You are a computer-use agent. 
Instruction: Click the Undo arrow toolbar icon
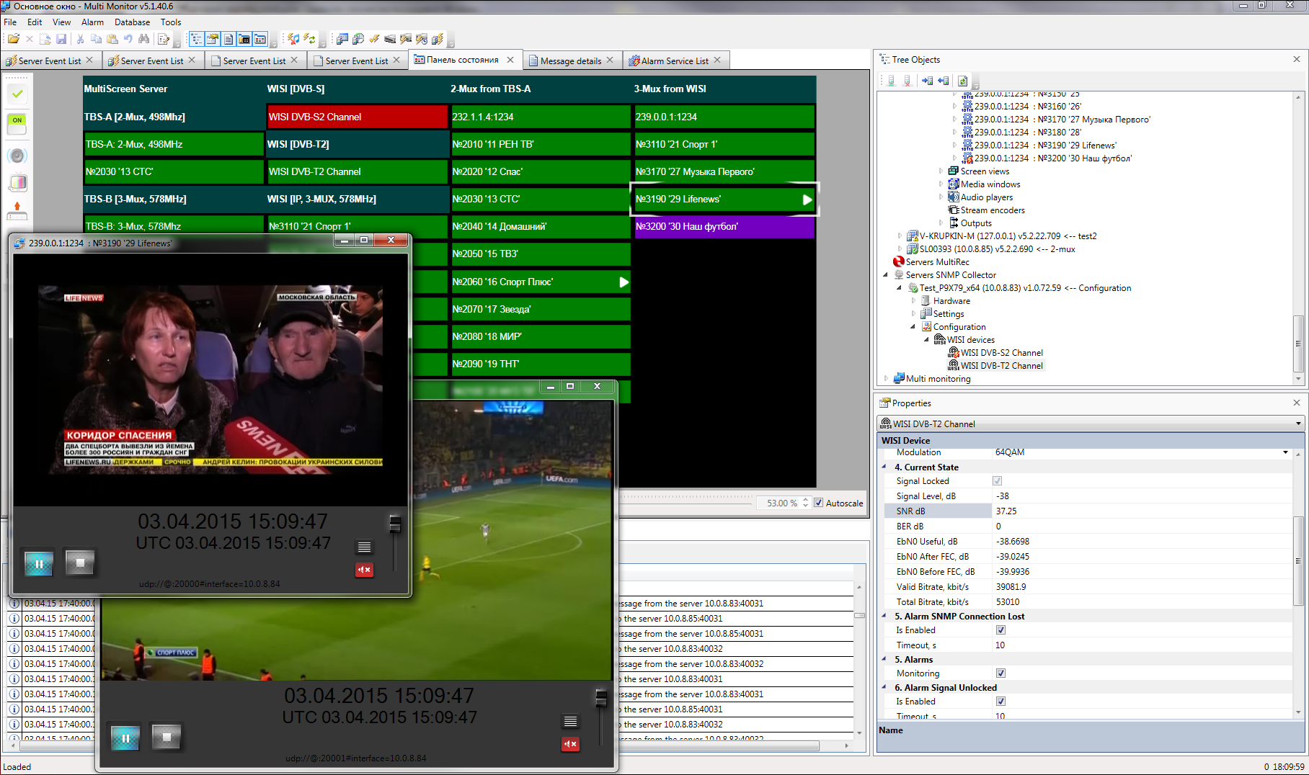click(x=128, y=39)
